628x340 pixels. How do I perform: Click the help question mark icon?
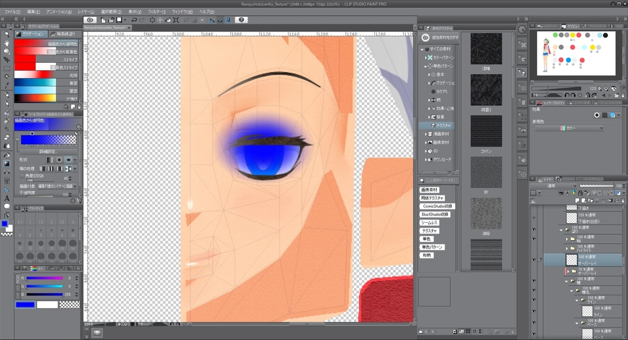click(x=241, y=20)
